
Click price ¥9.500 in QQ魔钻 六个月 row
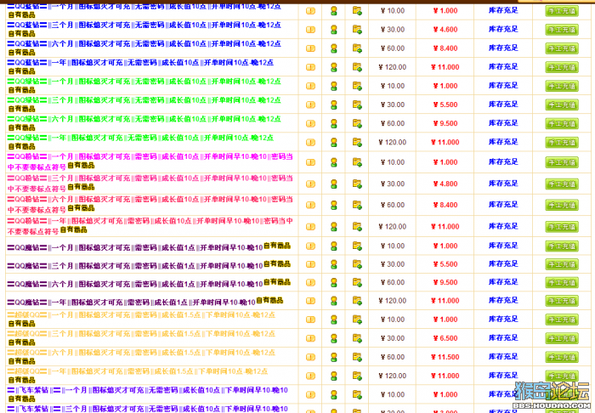pos(445,282)
